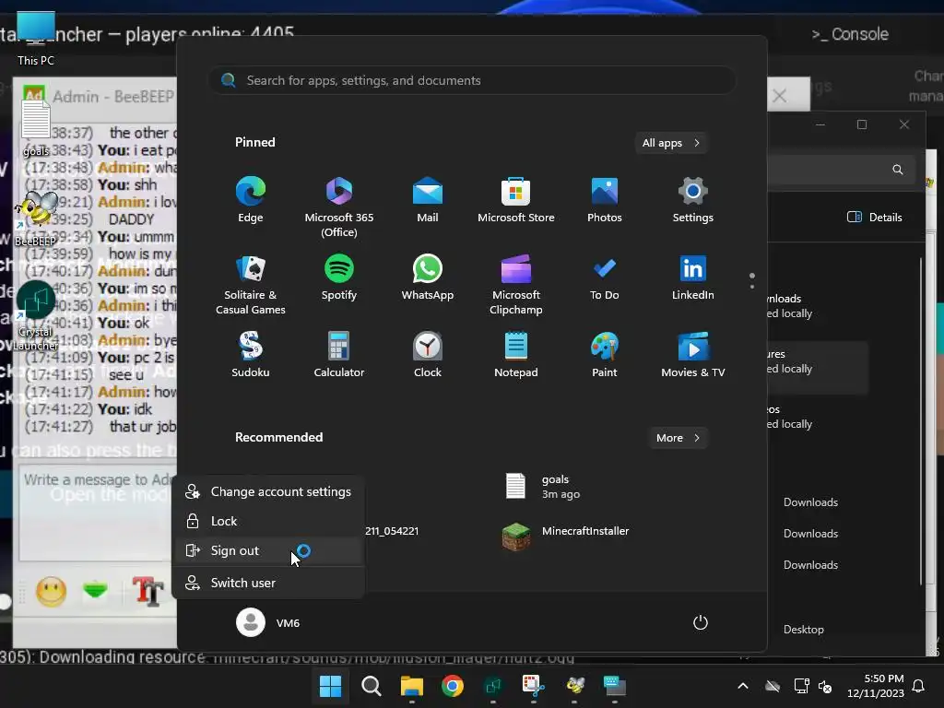Open notification bell on taskbar

click(919, 686)
